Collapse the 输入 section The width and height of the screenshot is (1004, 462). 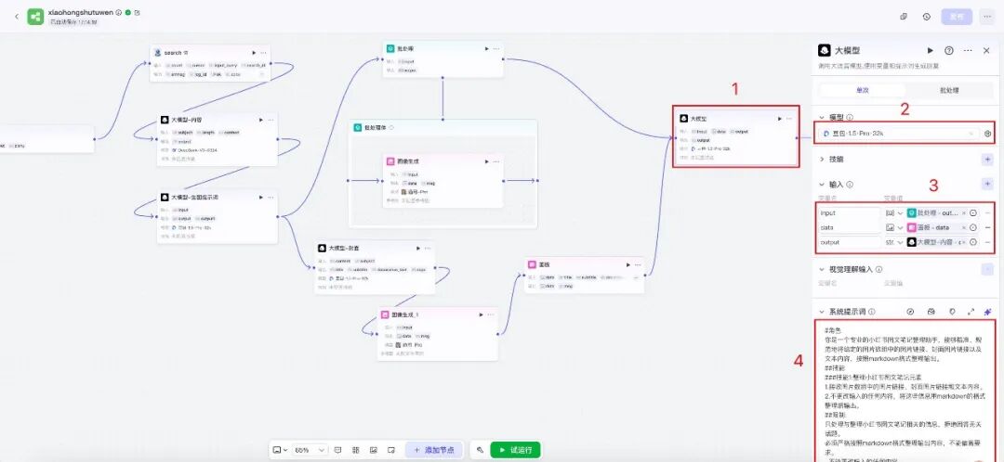[823, 184]
